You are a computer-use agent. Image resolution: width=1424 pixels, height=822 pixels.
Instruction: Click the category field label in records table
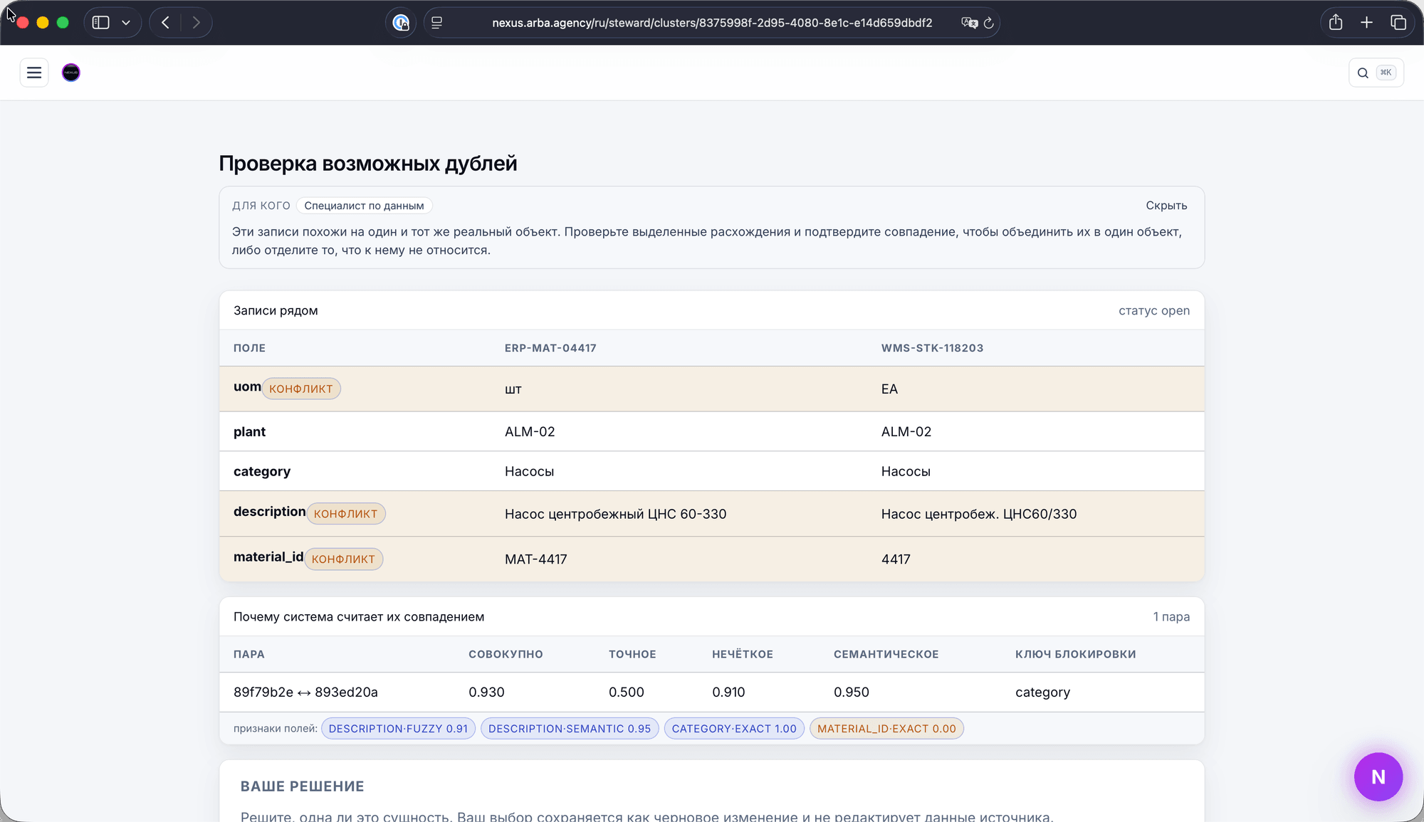262,472
